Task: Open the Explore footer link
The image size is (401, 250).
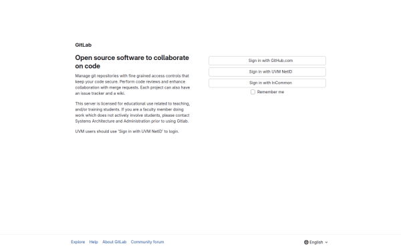Action: pos(78,242)
